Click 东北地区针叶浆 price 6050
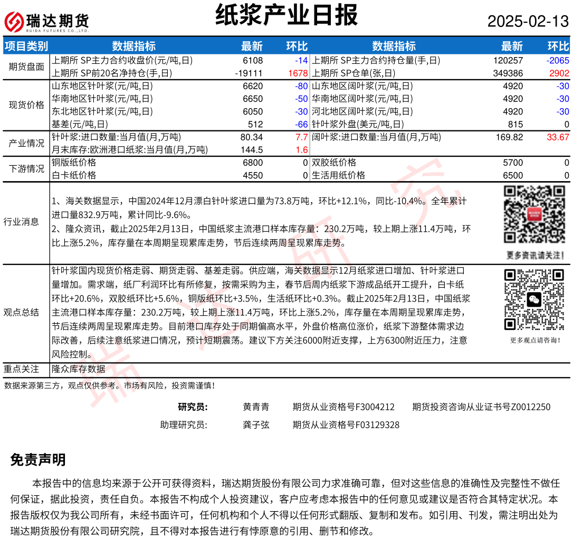Image resolution: width=573 pixels, height=538 pixels. [x=253, y=111]
